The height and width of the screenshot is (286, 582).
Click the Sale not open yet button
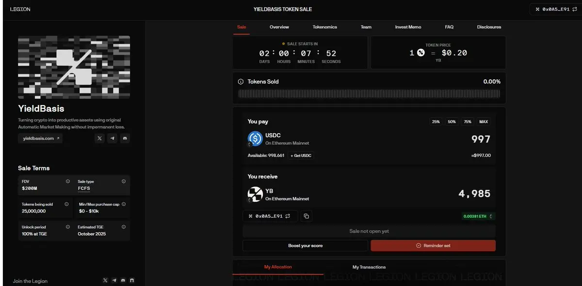click(369, 231)
